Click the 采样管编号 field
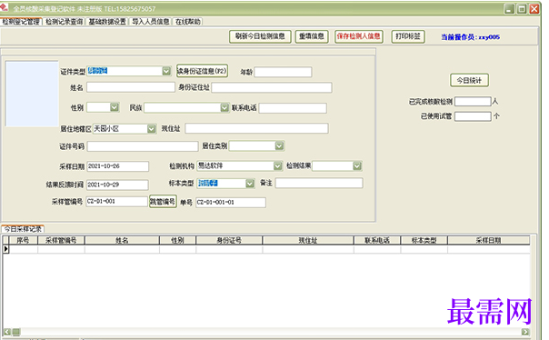 click(x=116, y=201)
